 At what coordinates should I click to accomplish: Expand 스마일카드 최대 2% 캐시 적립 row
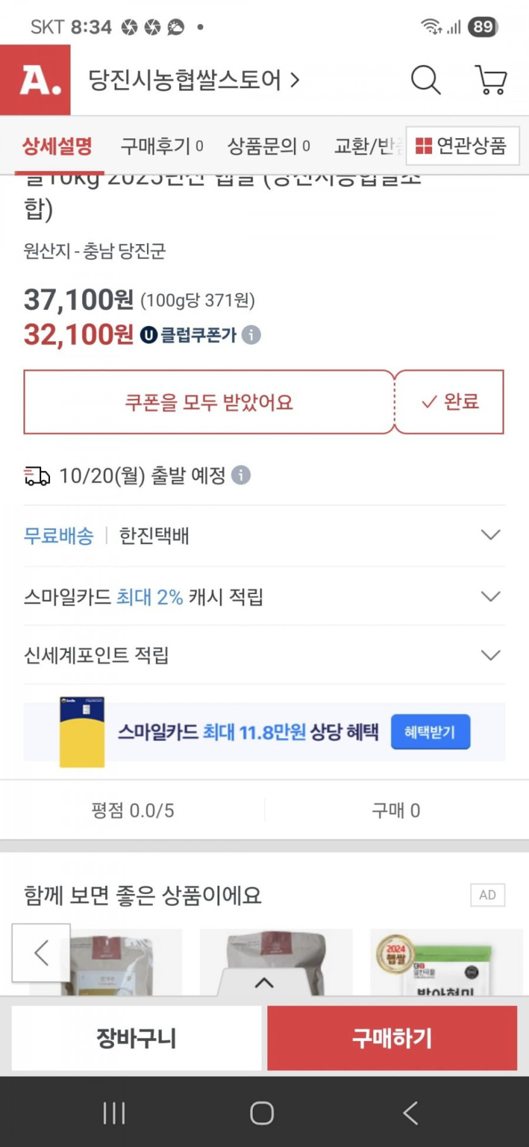(x=490, y=597)
